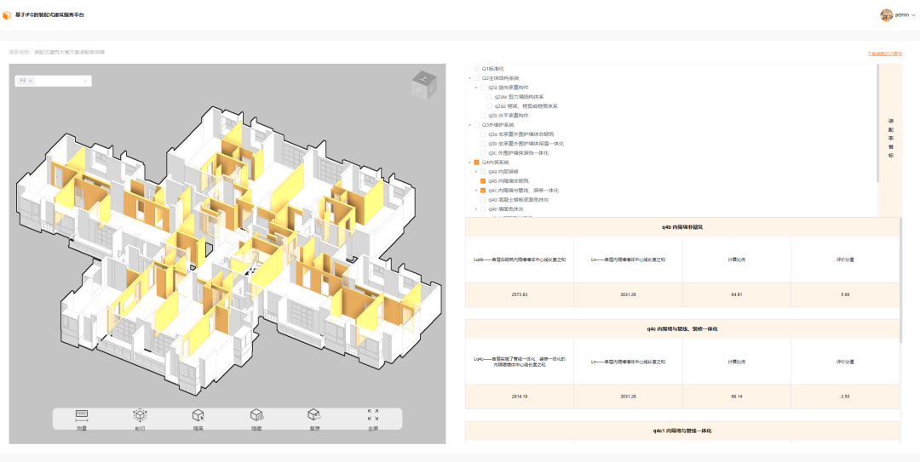Viewport: 920px width, 462px height.
Task: Activate the 剖切 section cut tool
Action: (x=140, y=416)
